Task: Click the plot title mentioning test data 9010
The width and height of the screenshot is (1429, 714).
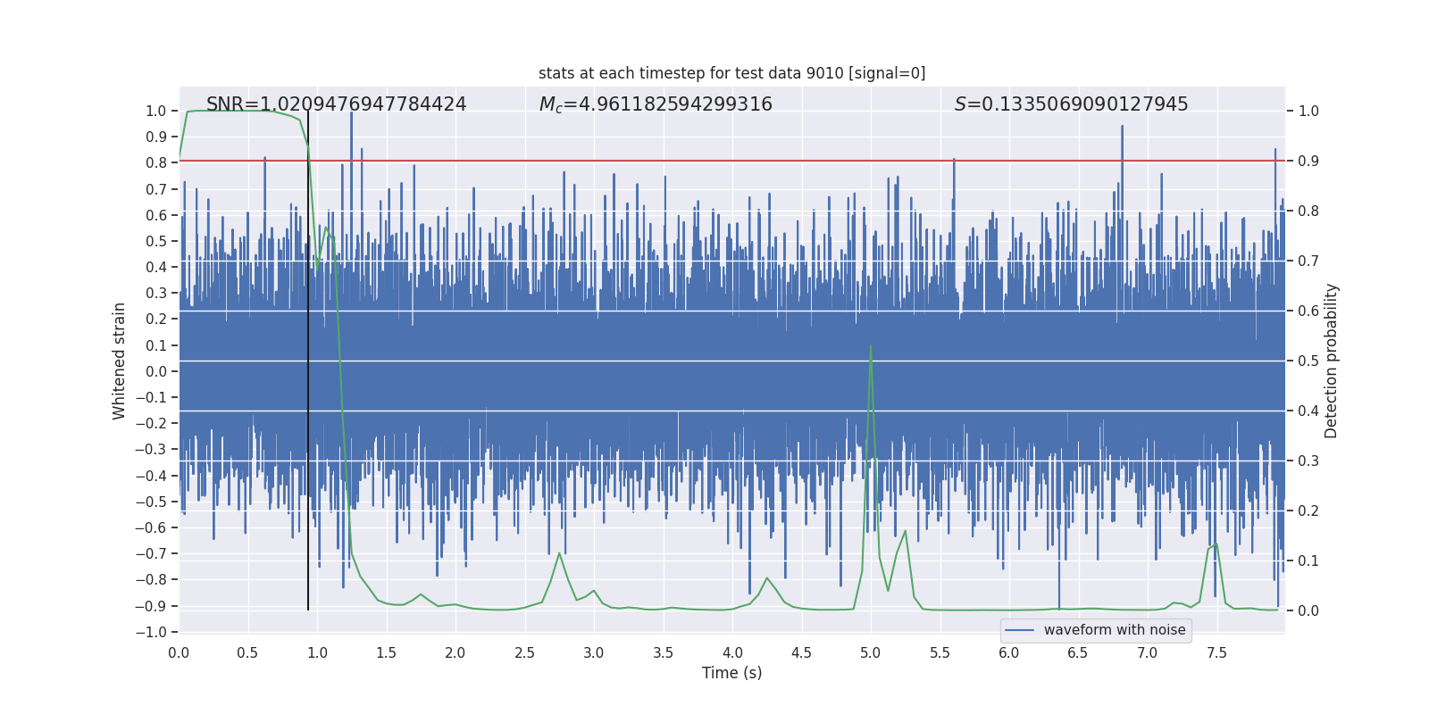Action: (731, 73)
